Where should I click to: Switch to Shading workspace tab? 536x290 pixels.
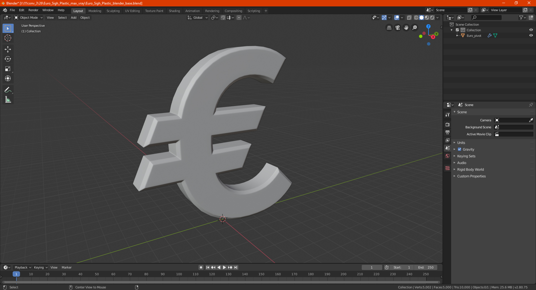click(174, 11)
